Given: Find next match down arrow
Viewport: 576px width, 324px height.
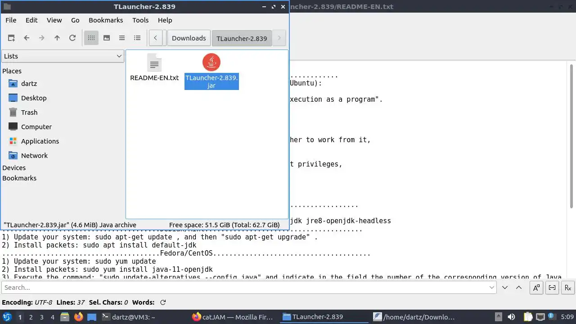Looking at the screenshot, I should point(505,288).
